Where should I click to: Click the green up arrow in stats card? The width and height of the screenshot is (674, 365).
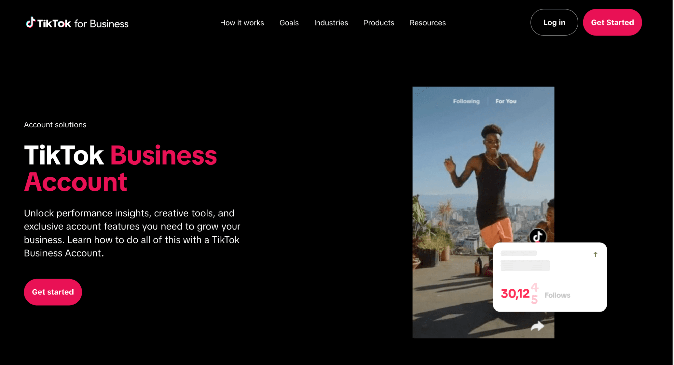coord(596,255)
